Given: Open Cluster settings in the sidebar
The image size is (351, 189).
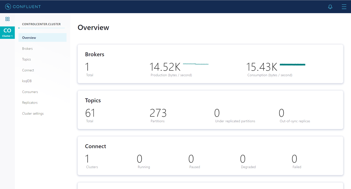Looking at the screenshot, I should 33,114.
